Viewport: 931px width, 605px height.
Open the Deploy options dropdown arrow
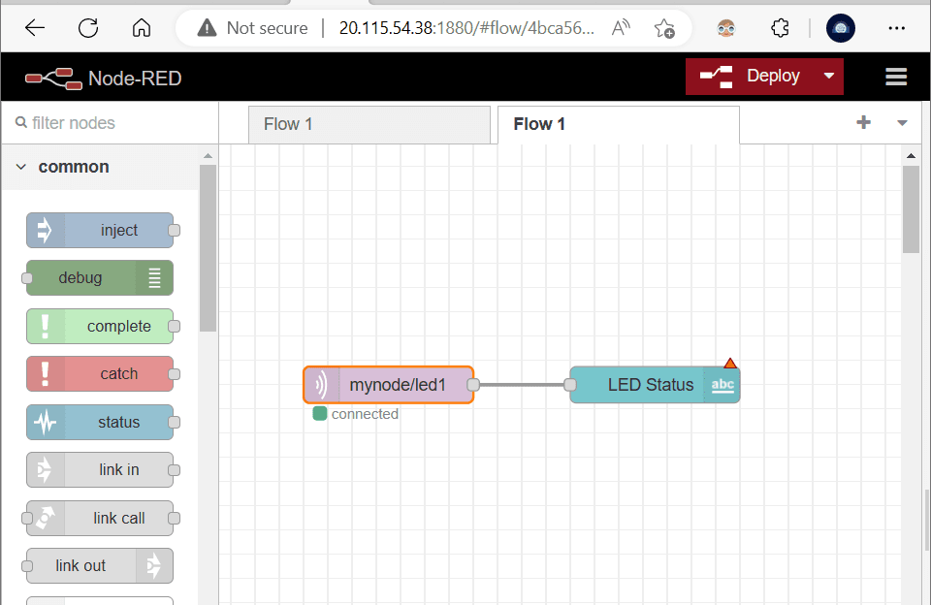[x=829, y=77]
